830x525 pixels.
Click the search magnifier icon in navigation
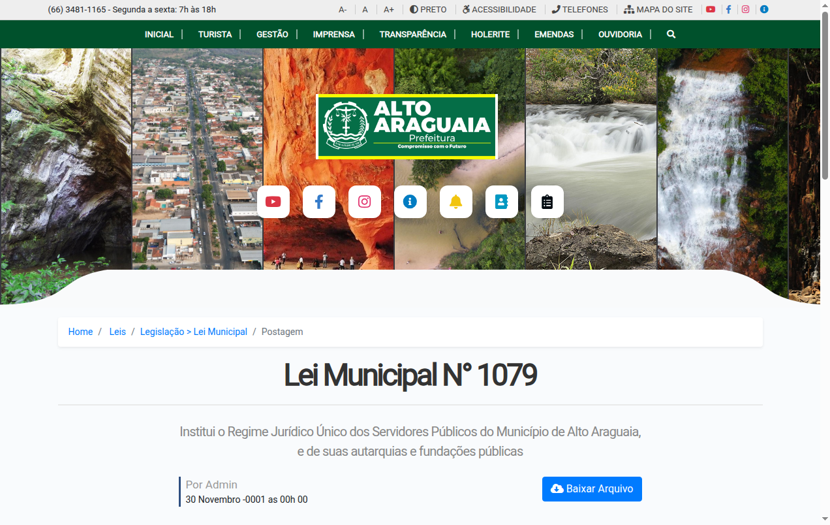point(671,35)
